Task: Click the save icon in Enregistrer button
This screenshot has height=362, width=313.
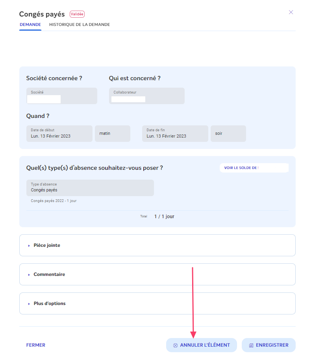Action: tap(251, 345)
